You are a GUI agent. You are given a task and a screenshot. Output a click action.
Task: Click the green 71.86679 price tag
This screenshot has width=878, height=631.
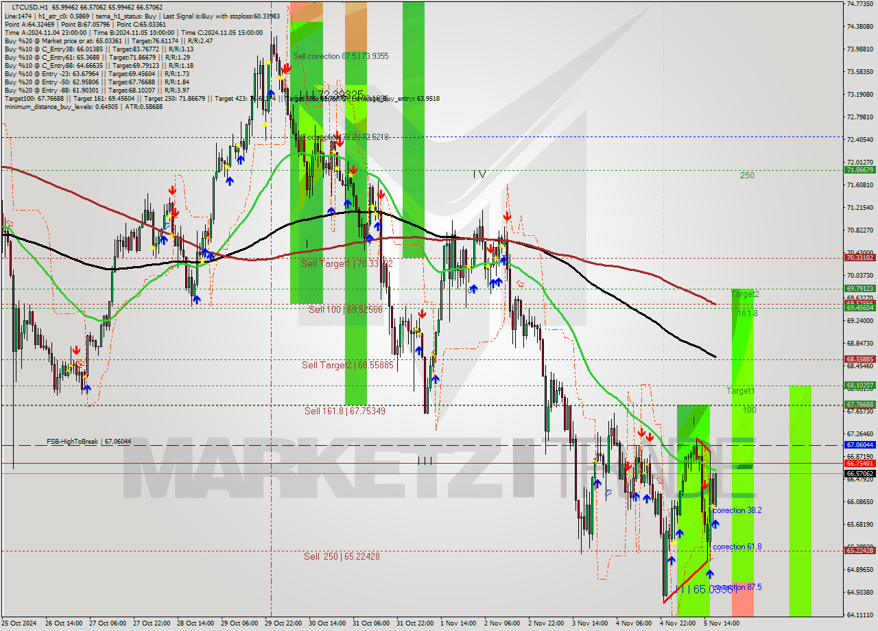859,169
